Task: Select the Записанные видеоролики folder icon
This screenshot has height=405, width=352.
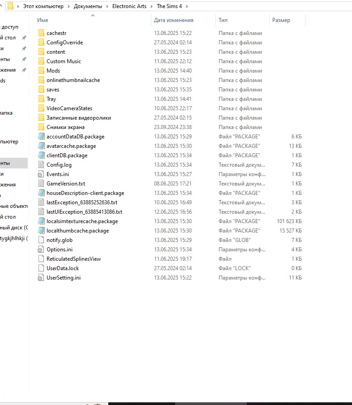Action: point(41,118)
